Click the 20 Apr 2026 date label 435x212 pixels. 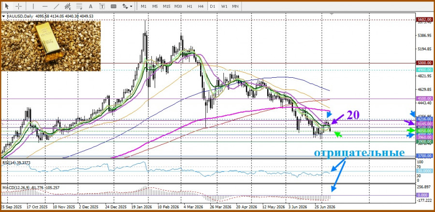click(247, 207)
